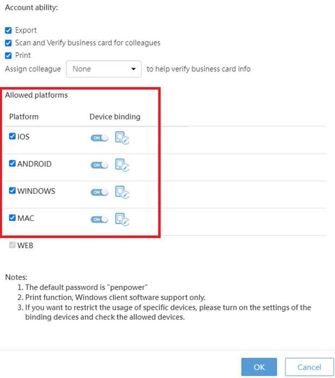Click the Cancel button

tap(309, 367)
